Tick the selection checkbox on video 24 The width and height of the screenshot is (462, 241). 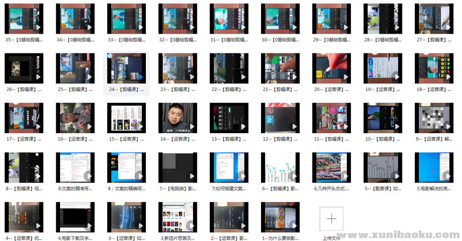click(x=110, y=56)
